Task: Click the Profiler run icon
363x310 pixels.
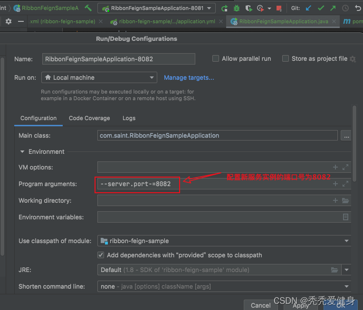Action: coord(260,9)
